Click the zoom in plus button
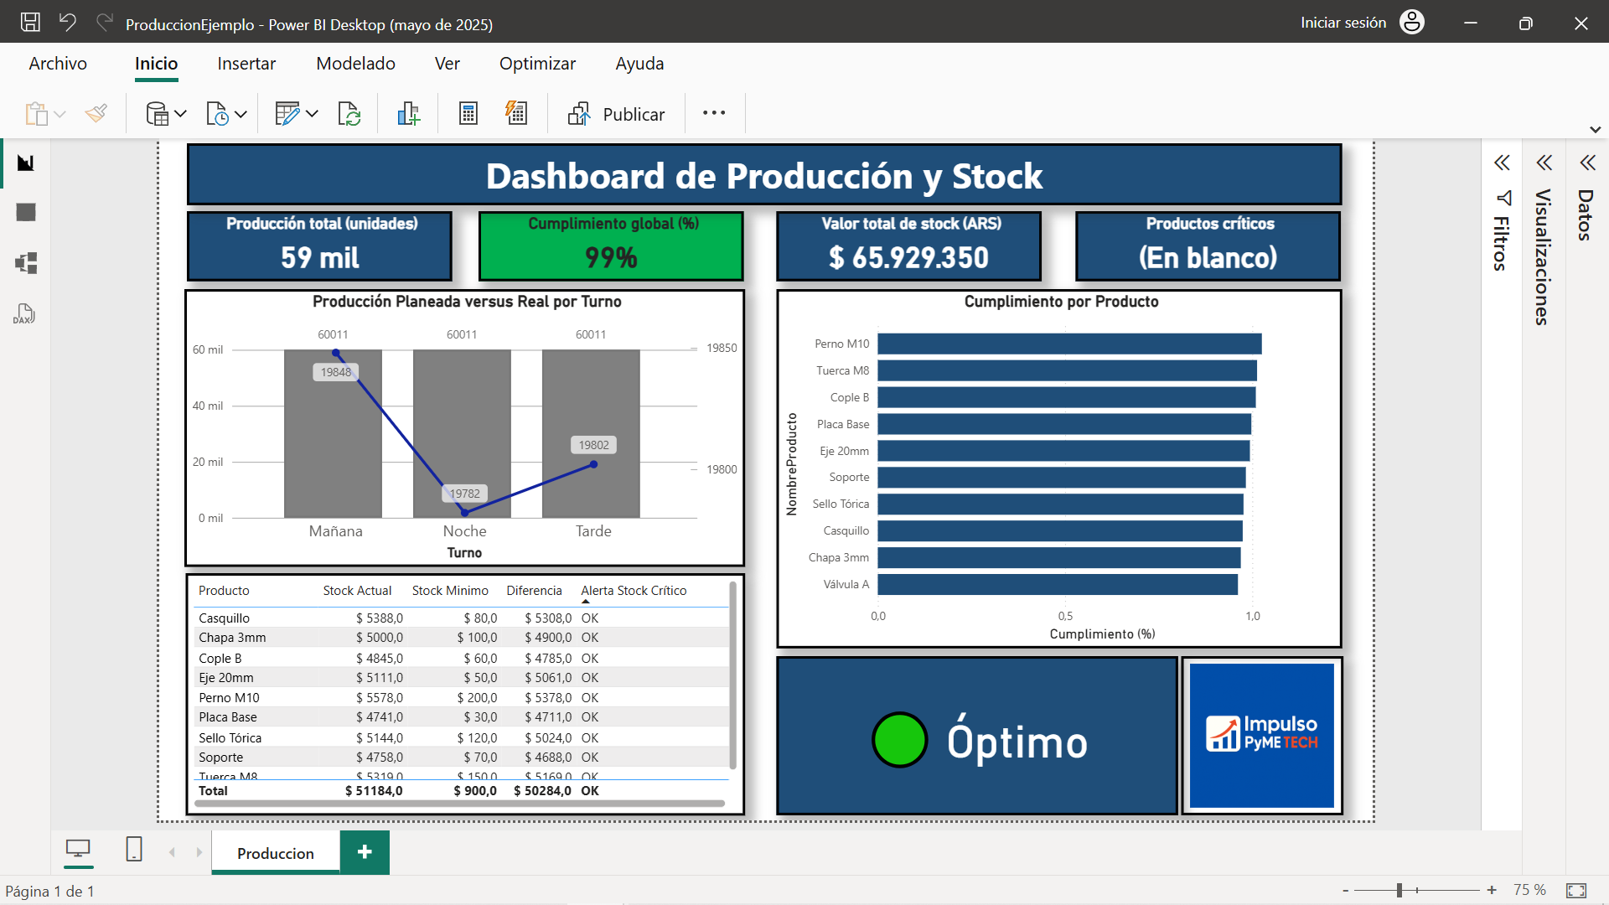1609x905 pixels. (1492, 890)
